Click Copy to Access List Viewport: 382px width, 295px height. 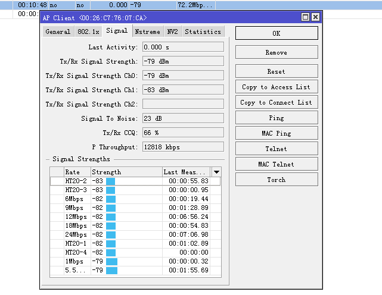[277, 87]
